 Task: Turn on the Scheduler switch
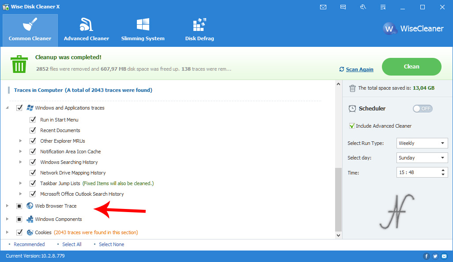click(x=423, y=109)
